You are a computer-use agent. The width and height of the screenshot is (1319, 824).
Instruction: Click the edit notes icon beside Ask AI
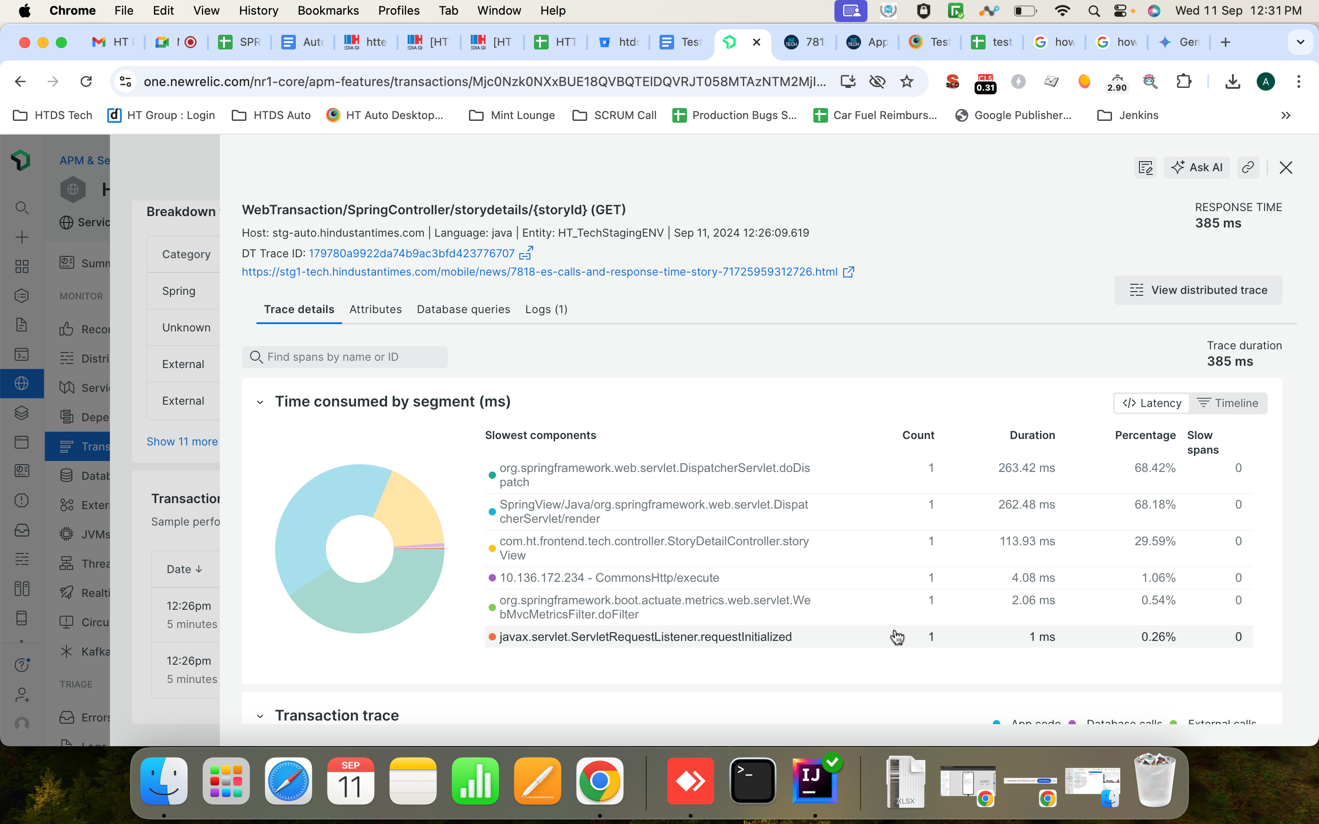[1145, 167]
